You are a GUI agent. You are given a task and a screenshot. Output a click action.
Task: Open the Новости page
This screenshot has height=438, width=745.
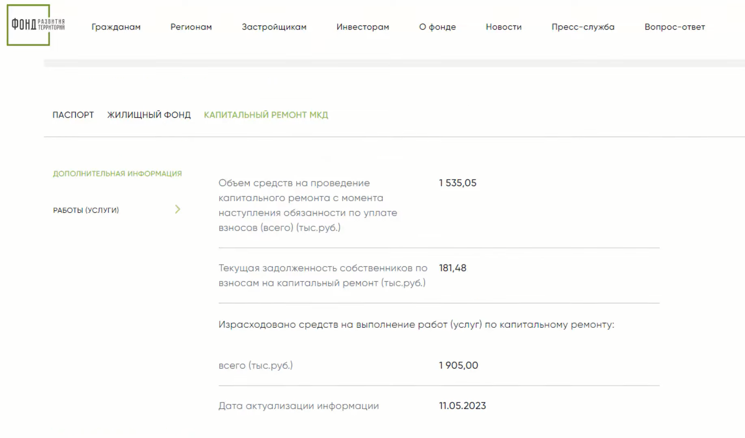coord(503,27)
